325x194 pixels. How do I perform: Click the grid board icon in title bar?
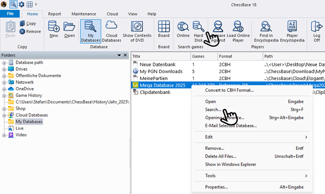pyautogui.click(x=30, y=4)
